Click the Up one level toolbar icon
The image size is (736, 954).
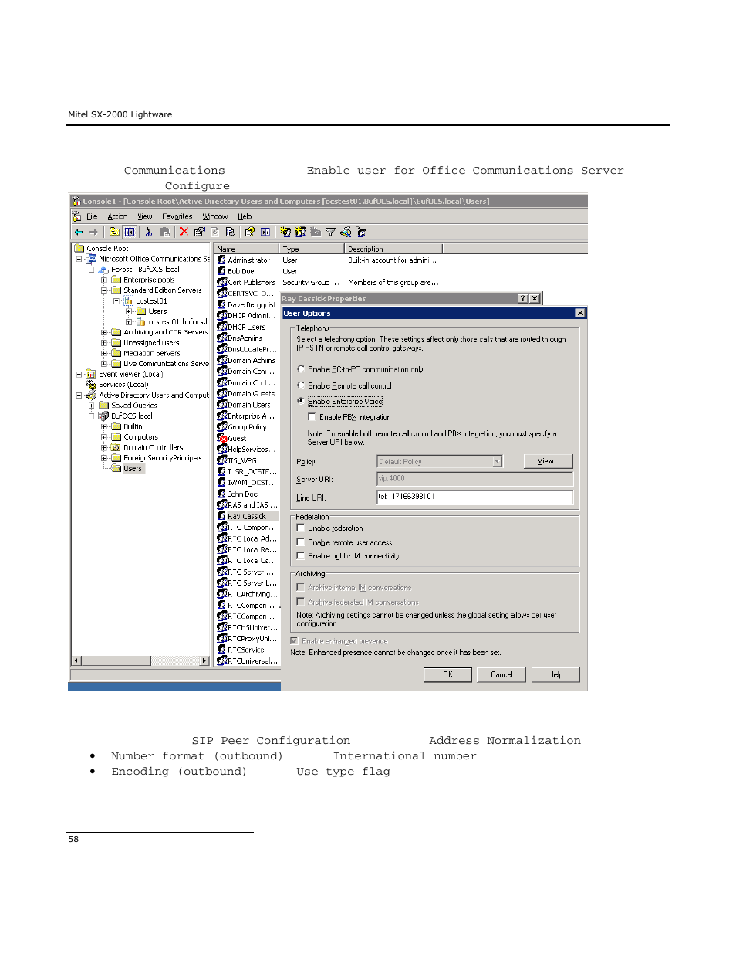click(x=114, y=232)
